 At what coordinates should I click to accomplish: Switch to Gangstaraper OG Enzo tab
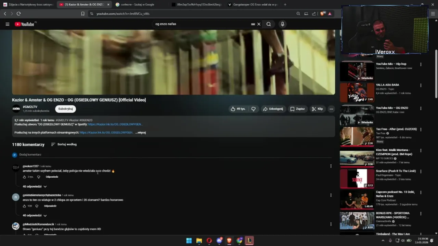[253, 4]
